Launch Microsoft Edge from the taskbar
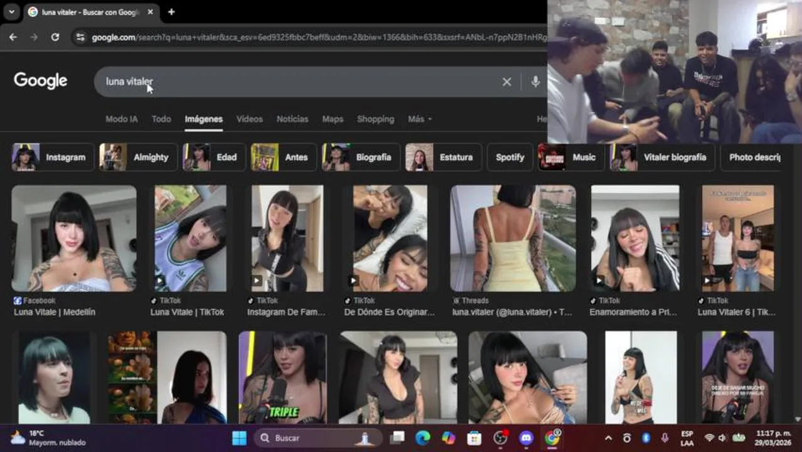 (423, 438)
